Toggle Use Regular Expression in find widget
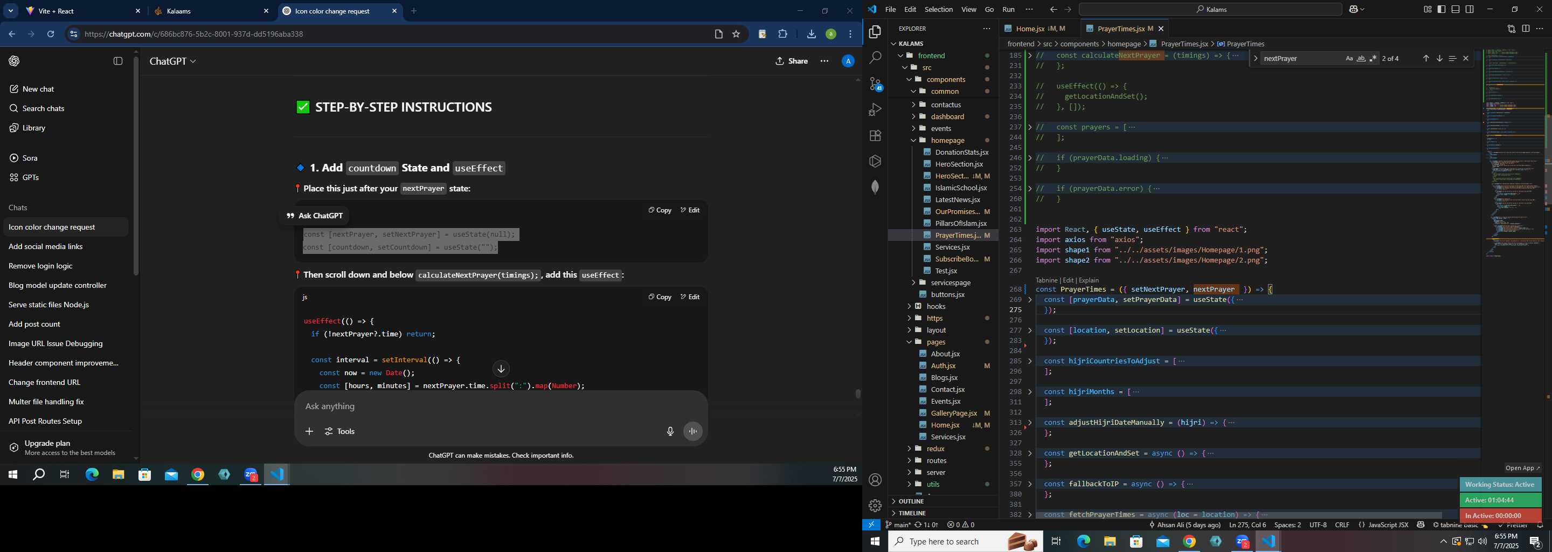Screen dimensions: 1552x552 coord(1373,58)
